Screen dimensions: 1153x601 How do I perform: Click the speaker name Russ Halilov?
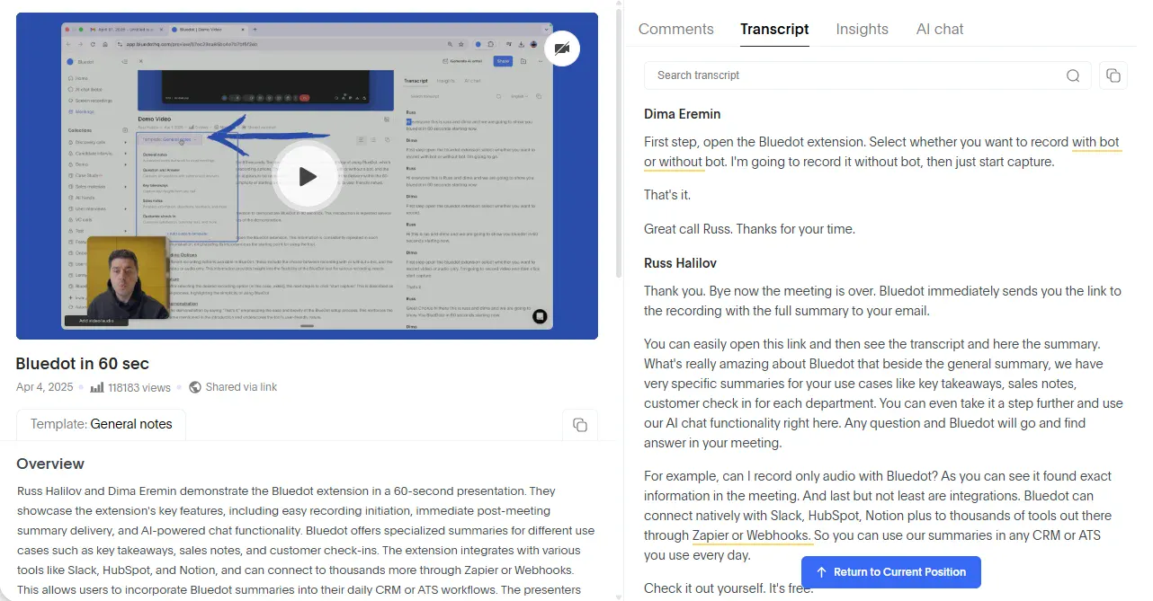680,263
